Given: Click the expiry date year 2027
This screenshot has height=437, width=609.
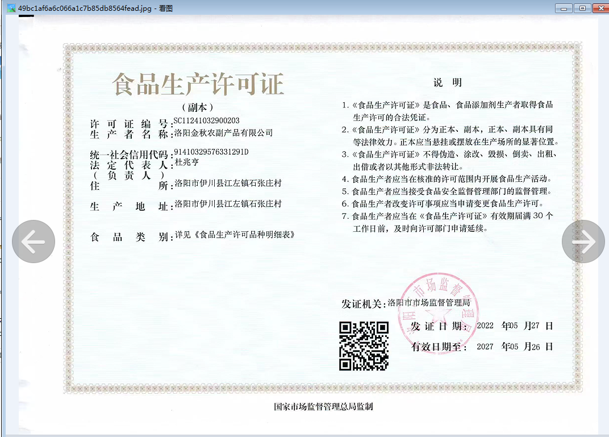Looking at the screenshot, I should click(485, 346).
